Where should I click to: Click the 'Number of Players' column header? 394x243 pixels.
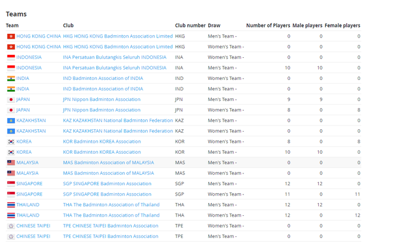pyautogui.click(x=268, y=26)
